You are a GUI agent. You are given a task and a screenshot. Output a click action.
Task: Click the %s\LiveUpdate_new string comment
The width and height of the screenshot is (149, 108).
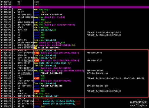pyautogui.click(x=98, y=86)
